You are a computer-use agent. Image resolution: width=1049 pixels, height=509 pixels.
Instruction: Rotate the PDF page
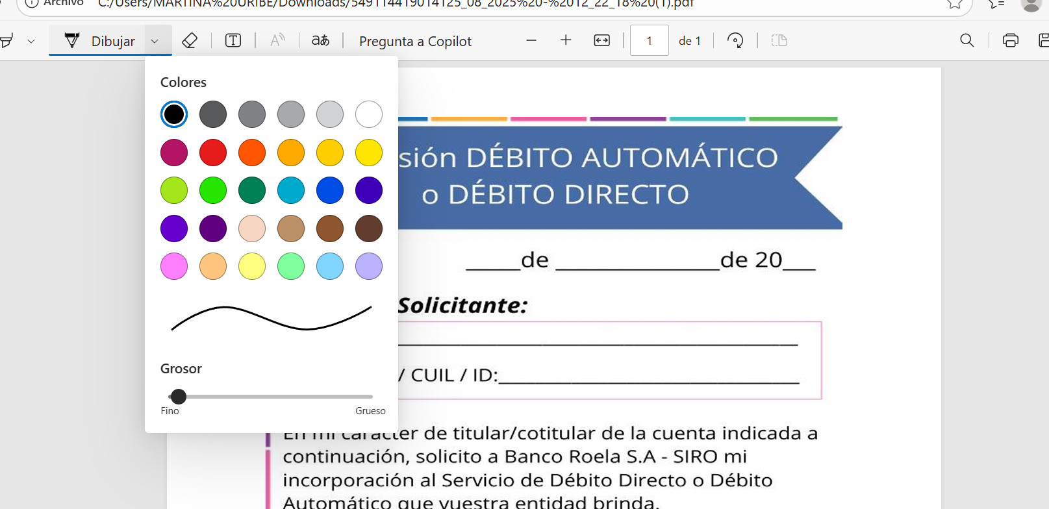(x=735, y=41)
